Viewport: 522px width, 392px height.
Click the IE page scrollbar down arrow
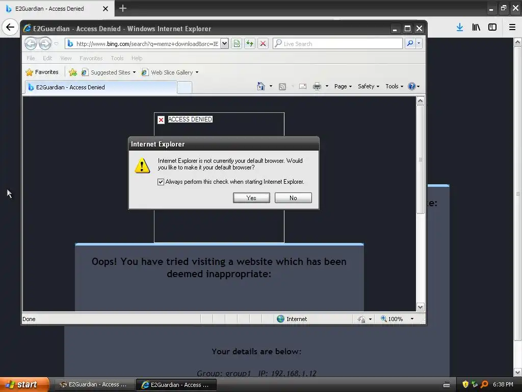point(421,307)
